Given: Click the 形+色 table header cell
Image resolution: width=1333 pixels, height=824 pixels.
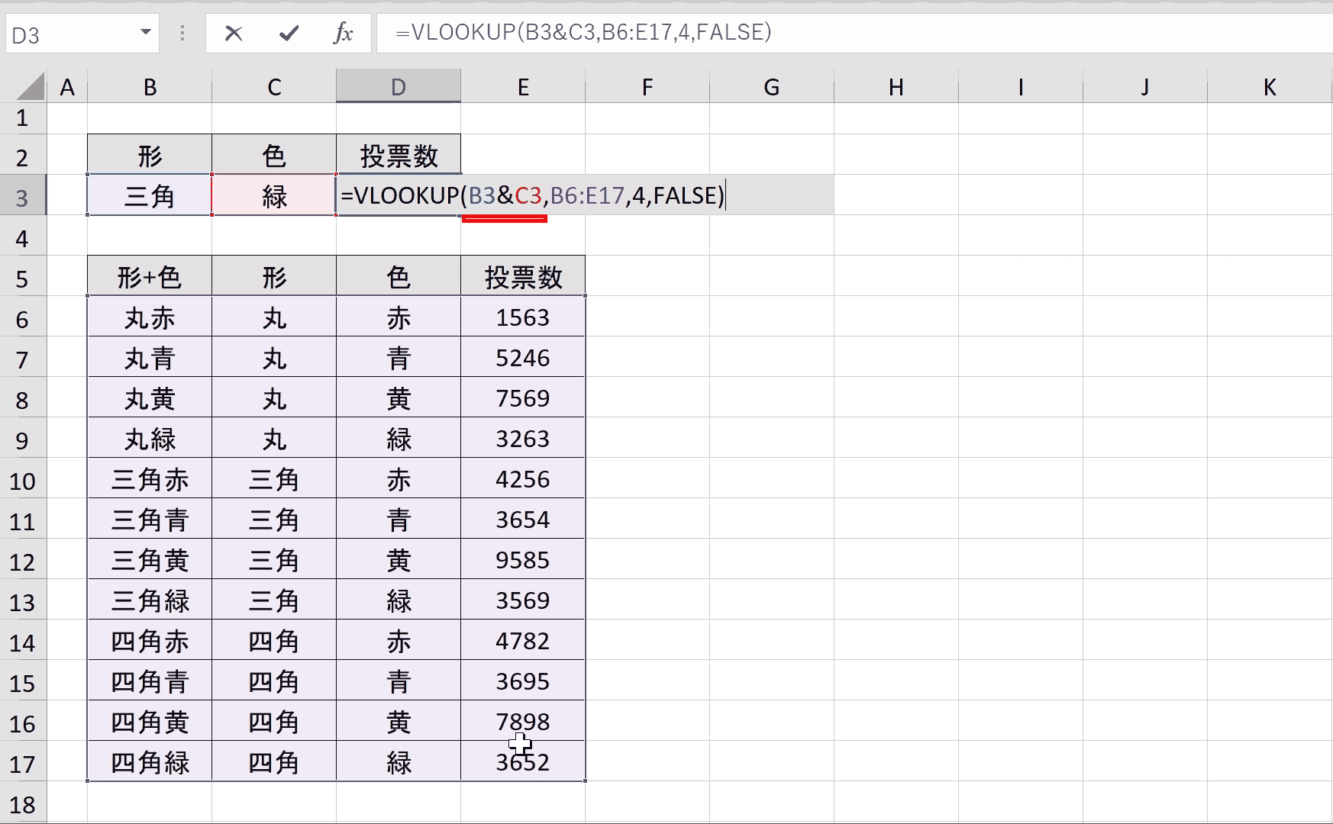Looking at the screenshot, I should click(150, 276).
